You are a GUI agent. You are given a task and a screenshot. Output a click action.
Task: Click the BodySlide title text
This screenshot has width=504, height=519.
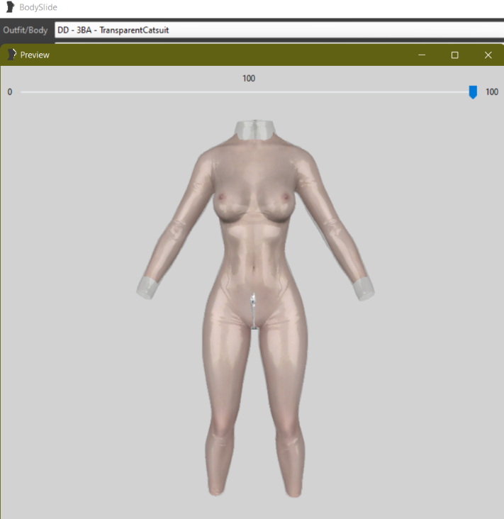click(38, 7)
